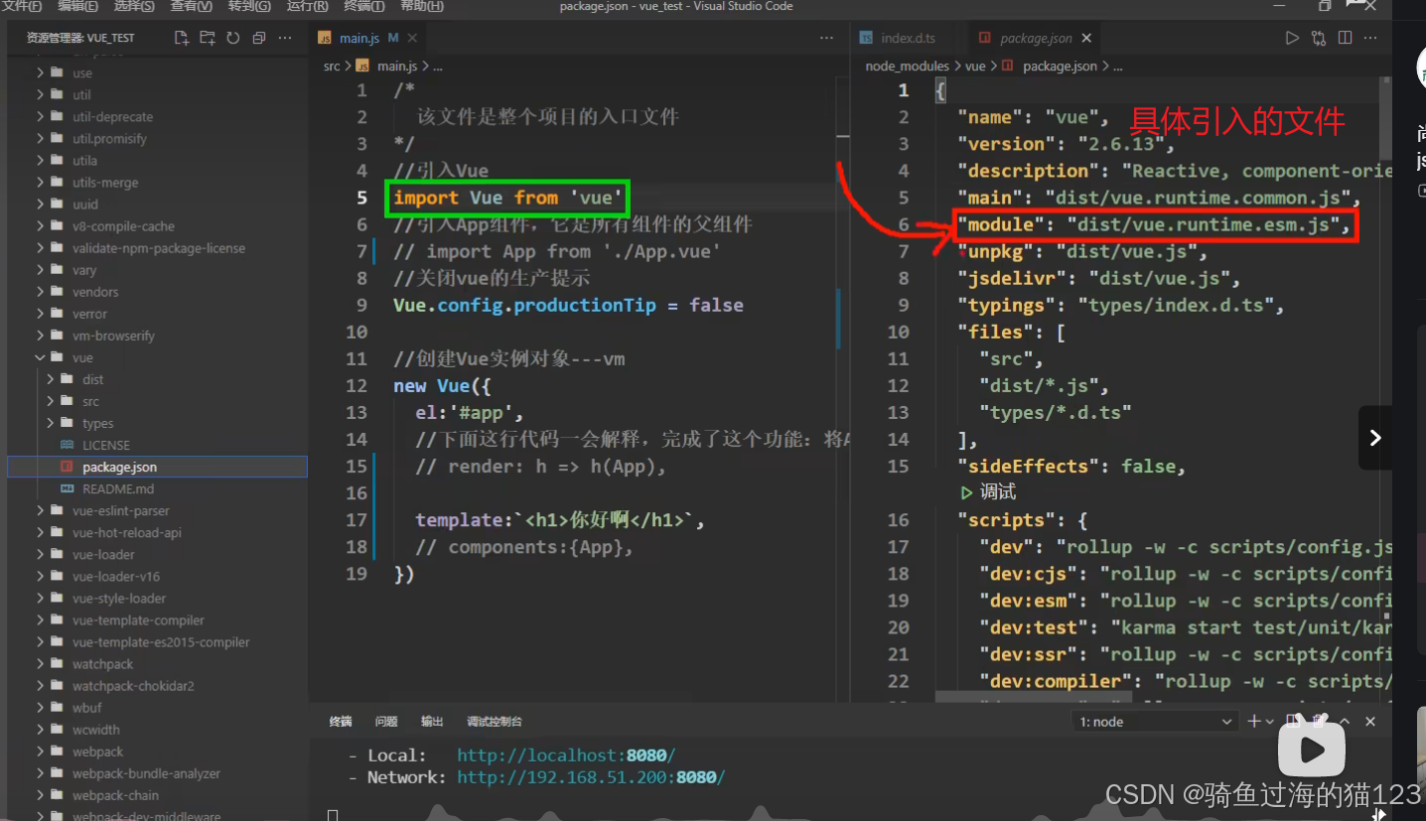Expand the vue-loader folder
The height and width of the screenshot is (821, 1426).
click(x=40, y=554)
